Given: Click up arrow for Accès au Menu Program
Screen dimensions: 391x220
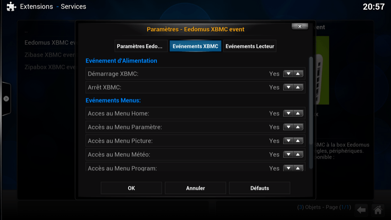Looking at the screenshot, I should click(298, 168).
